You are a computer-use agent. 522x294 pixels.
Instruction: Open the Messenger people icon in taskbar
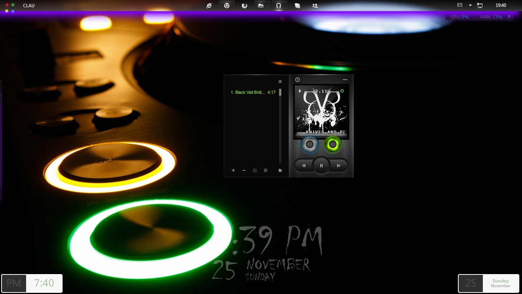point(315,6)
